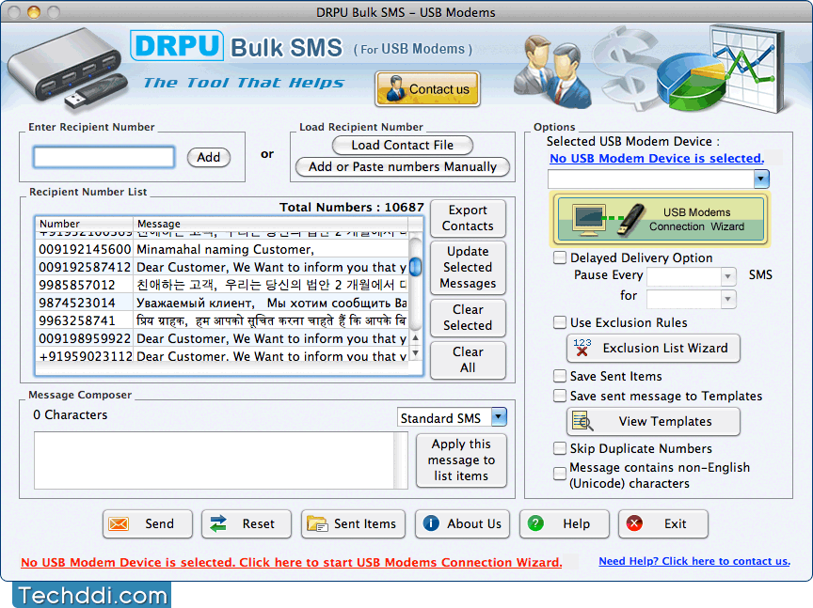
Task: Click red link to start Connection Wizard
Action: [x=292, y=563]
